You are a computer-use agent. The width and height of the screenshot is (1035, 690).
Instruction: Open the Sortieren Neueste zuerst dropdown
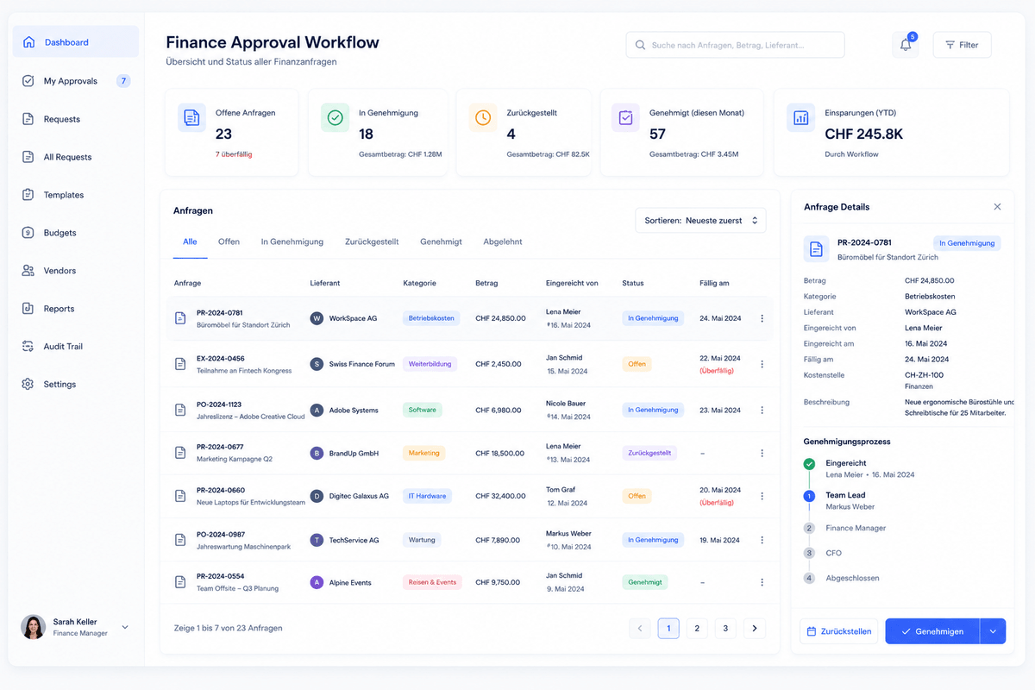[x=700, y=221]
